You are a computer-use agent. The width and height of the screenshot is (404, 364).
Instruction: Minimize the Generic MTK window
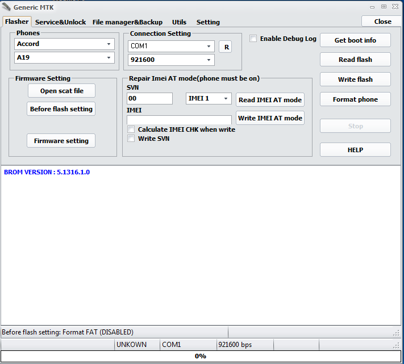372,7
